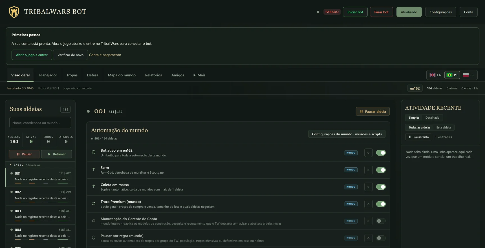Screen dimensions: 485x248
Task: Click the UK flag EN language option
Action: pos(435,75)
